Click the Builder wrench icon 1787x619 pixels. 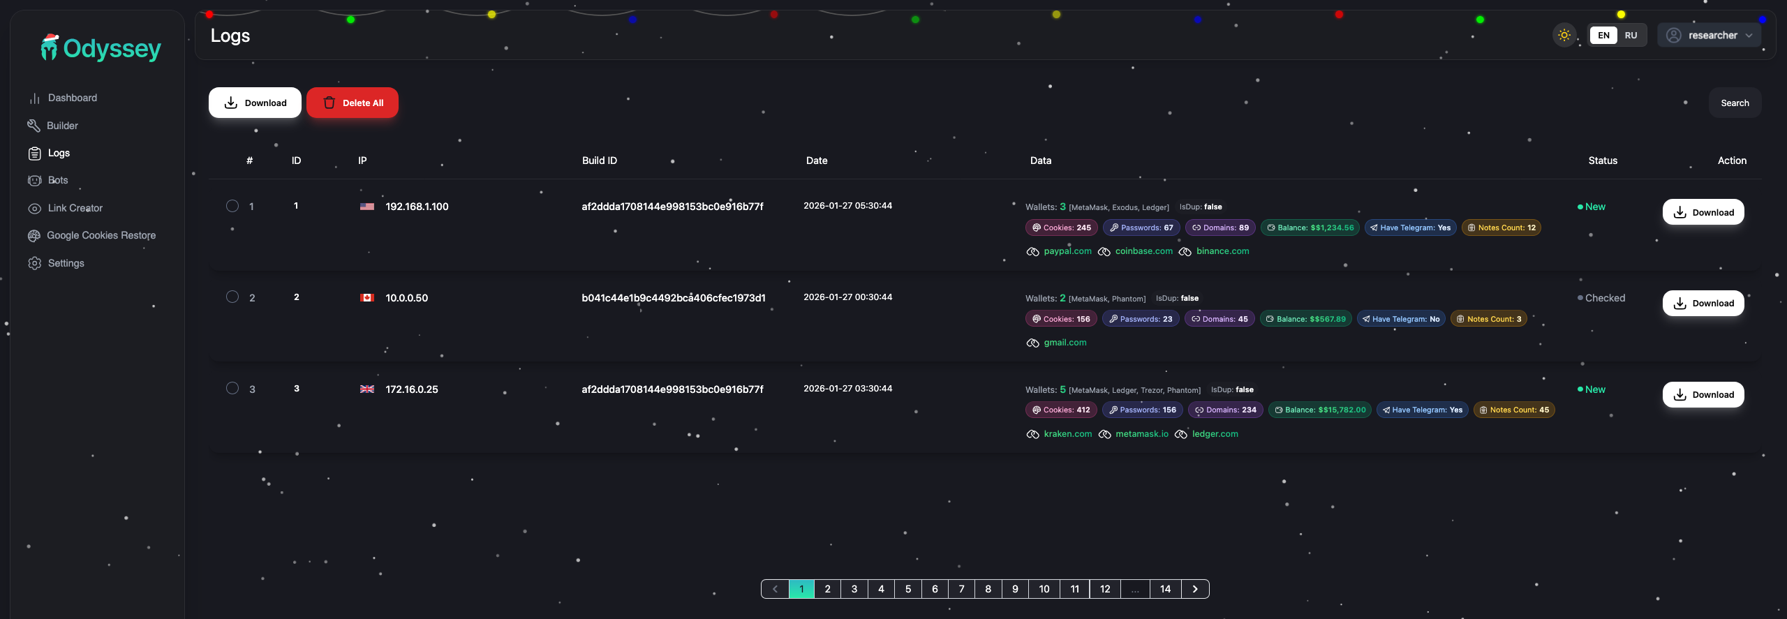34,126
